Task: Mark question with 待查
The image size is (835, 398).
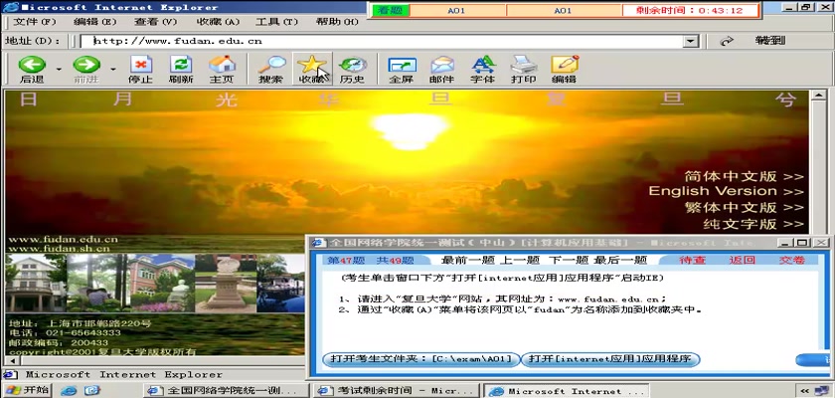Action: tap(692, 260)
